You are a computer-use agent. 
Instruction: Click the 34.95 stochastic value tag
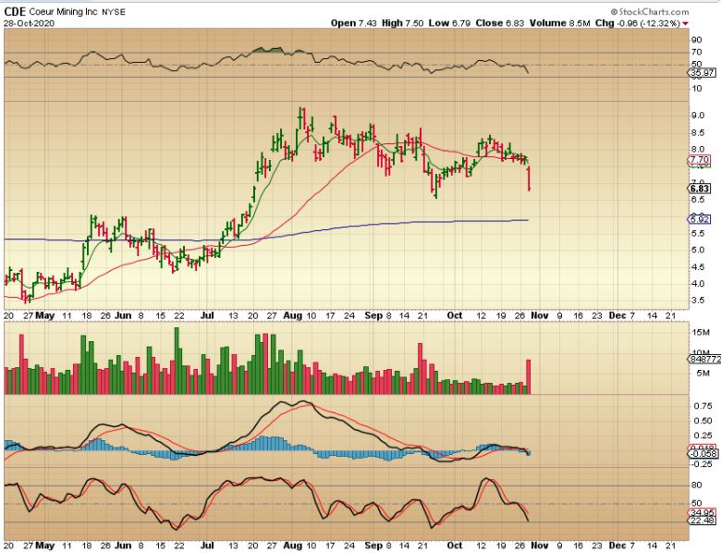coord(703,512)
